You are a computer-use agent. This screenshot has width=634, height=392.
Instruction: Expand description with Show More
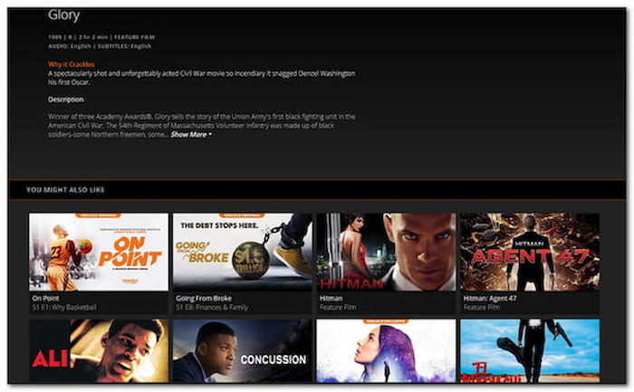click(191, 135)
